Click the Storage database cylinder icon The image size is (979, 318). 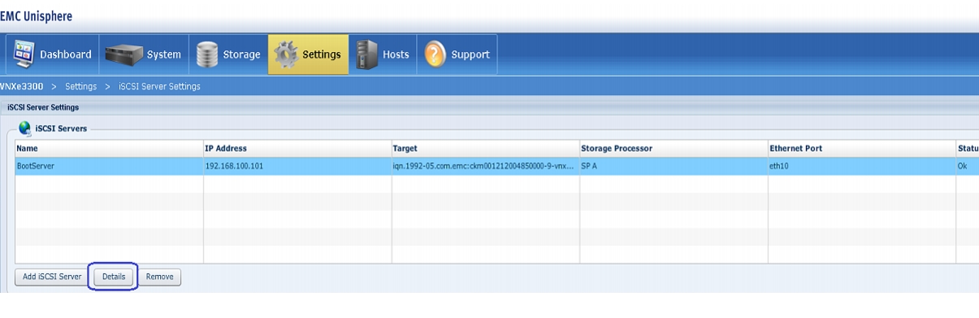pyautogui.click(x=206, y=54)
